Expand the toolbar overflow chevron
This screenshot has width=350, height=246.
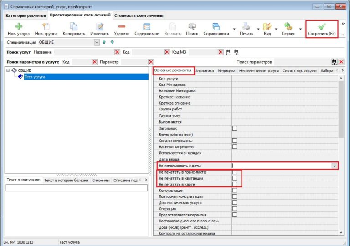[343, 24]
